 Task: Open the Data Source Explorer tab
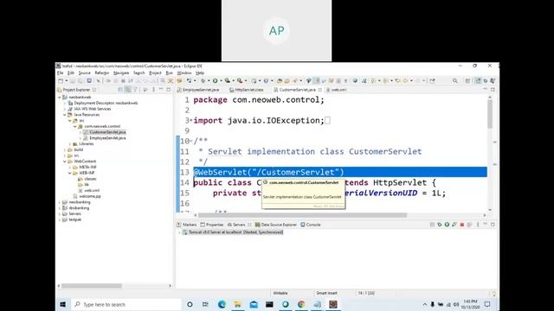tap(276, 225)
